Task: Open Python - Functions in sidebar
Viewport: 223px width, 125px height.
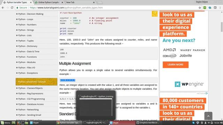Action: pos(28,57)
